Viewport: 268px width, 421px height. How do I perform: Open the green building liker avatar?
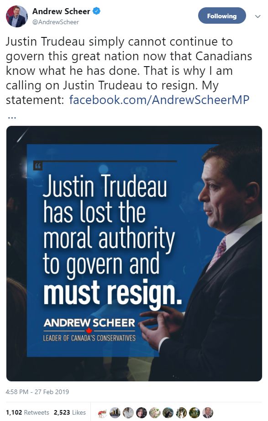(x=194, y=413)
